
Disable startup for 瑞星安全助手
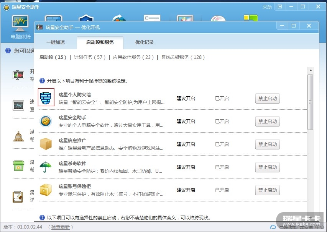click(267, 122)
